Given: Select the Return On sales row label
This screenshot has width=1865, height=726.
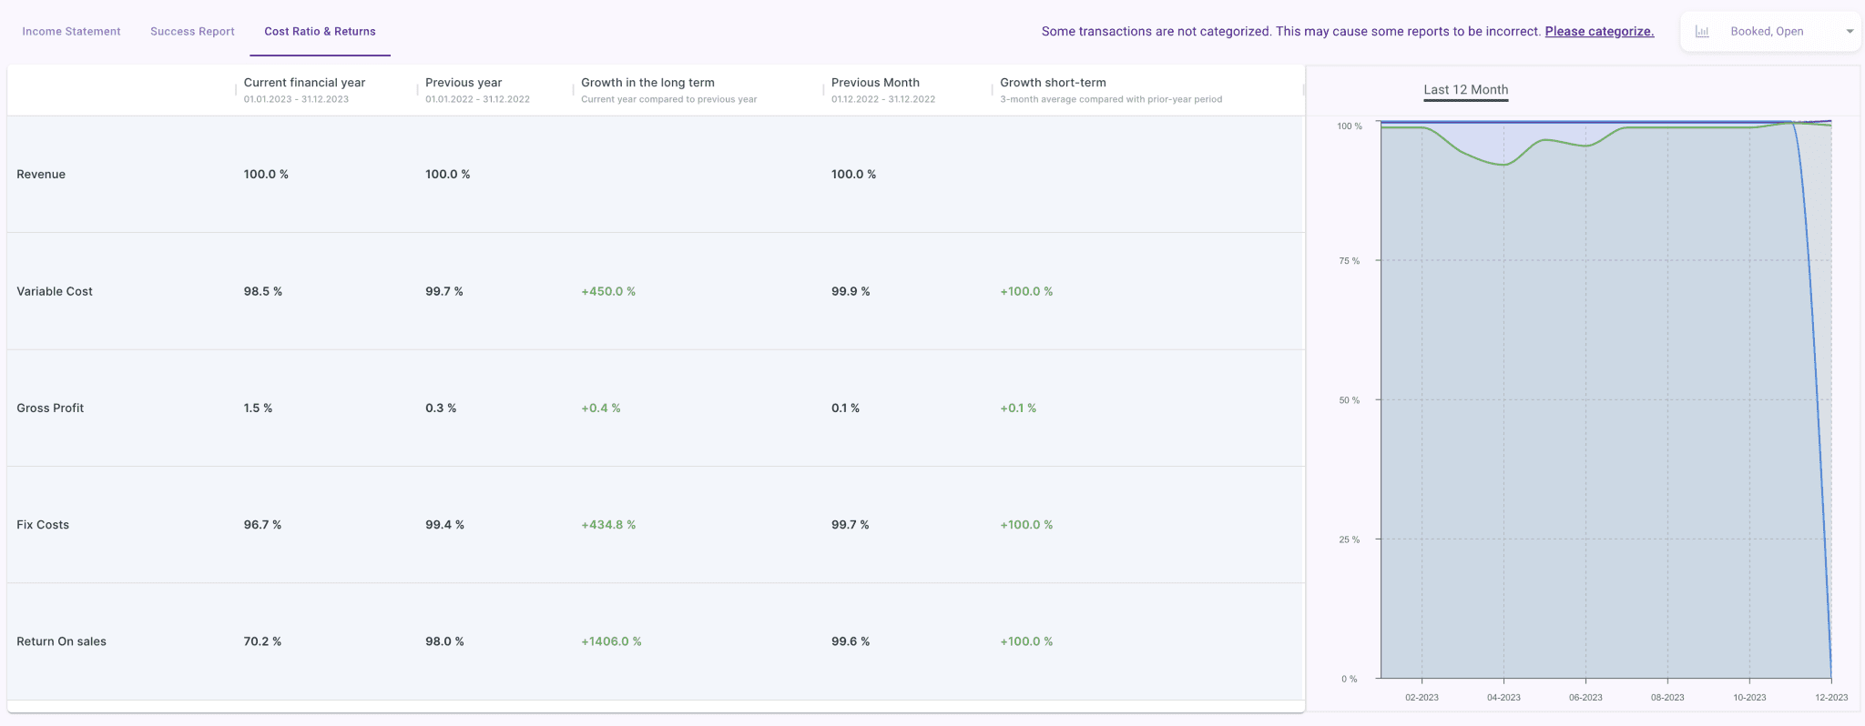Looking at the screenshot, I should pos(61,641).
